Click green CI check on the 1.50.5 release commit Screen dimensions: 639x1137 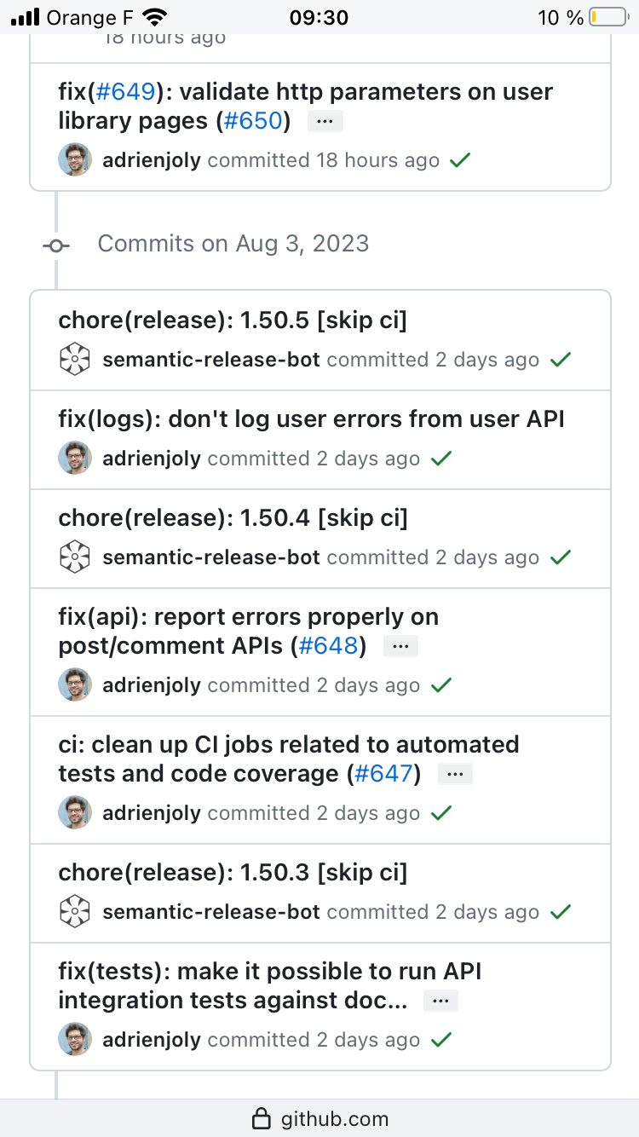click(x=560, y=360)
